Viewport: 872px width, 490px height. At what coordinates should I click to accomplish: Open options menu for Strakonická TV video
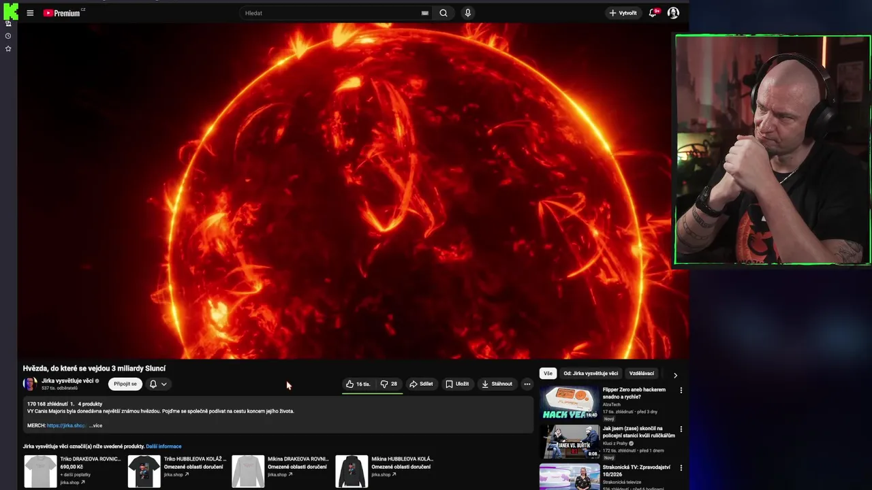point(681,468)
